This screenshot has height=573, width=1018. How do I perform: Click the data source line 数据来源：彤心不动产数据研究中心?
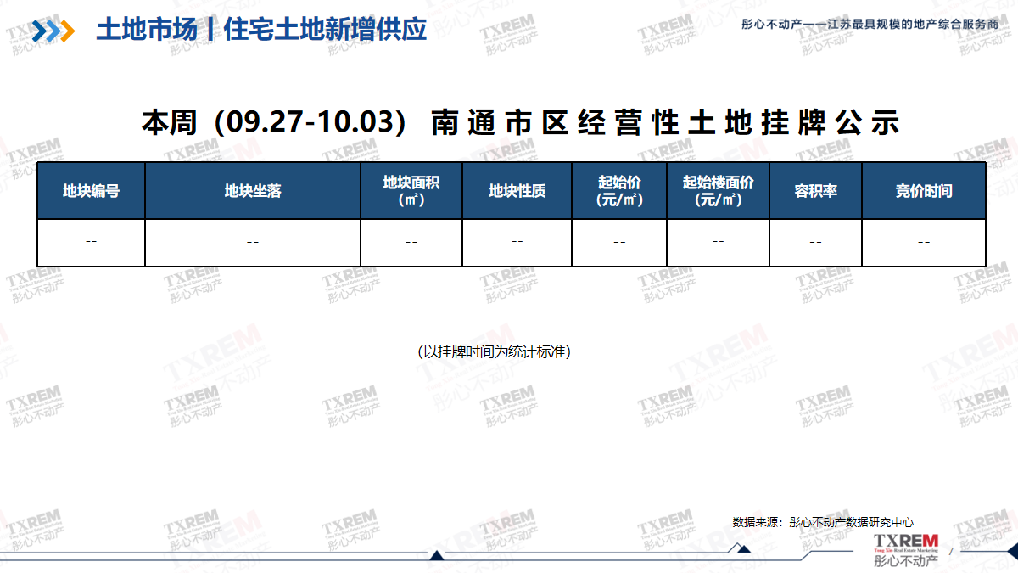click(823, 522)
